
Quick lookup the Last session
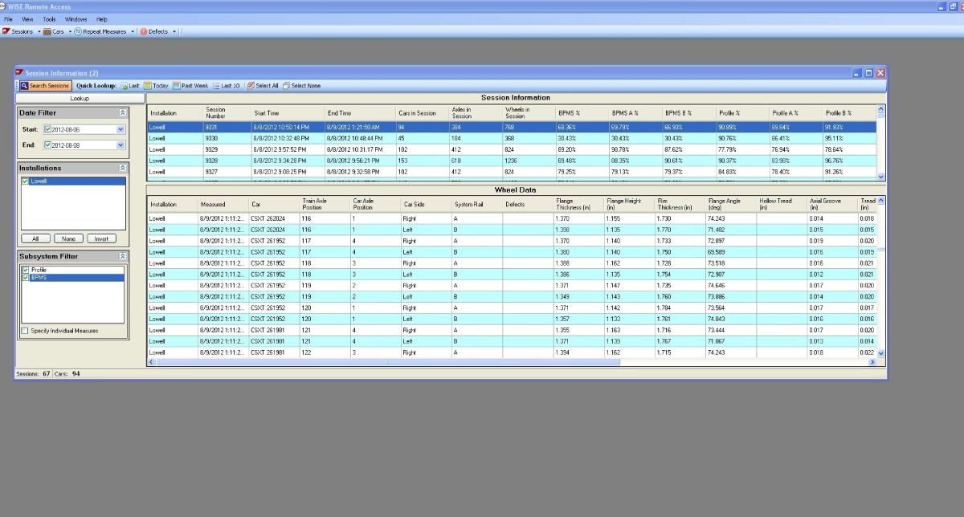point(130,85)
